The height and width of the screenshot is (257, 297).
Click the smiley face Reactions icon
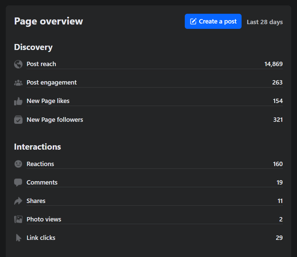tap(18, 164)
